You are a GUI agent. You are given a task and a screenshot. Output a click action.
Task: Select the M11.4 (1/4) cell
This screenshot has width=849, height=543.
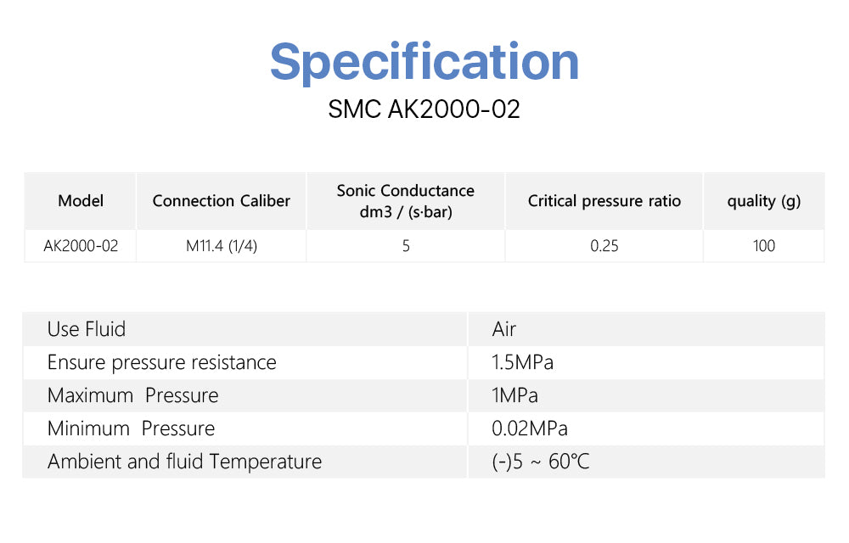coord(222,246)
